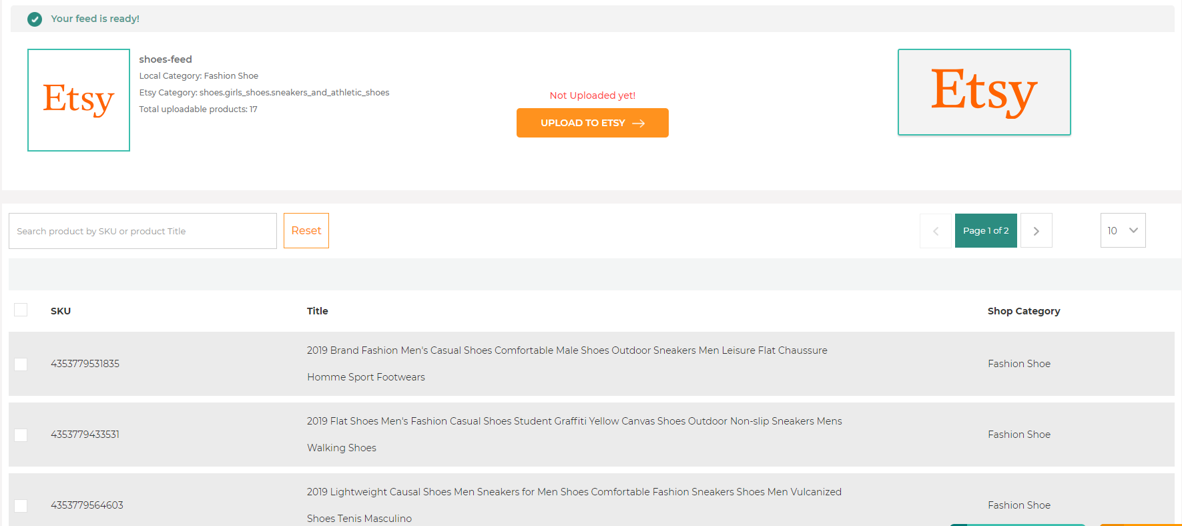1182x526 pixels.
Task: Click SKU value 4353779433531
Action: pos(85,435)
